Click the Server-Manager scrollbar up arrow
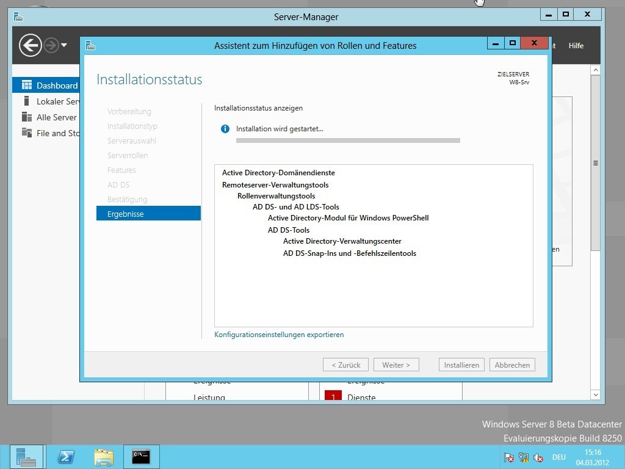The width and height of the screenshot is (625, 469). pyautogui.click(x=596, y=70)
